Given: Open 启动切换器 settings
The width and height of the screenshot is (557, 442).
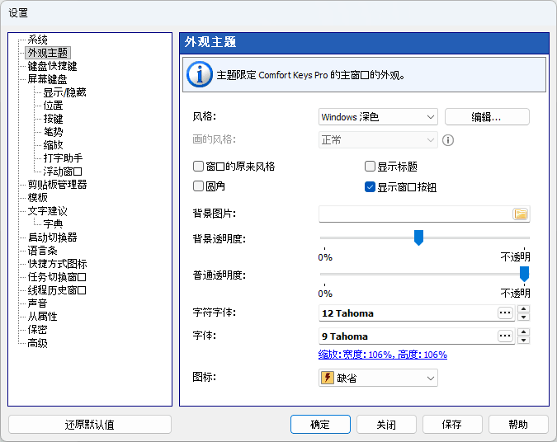Looking at the screenshot, I should [53, 237].
